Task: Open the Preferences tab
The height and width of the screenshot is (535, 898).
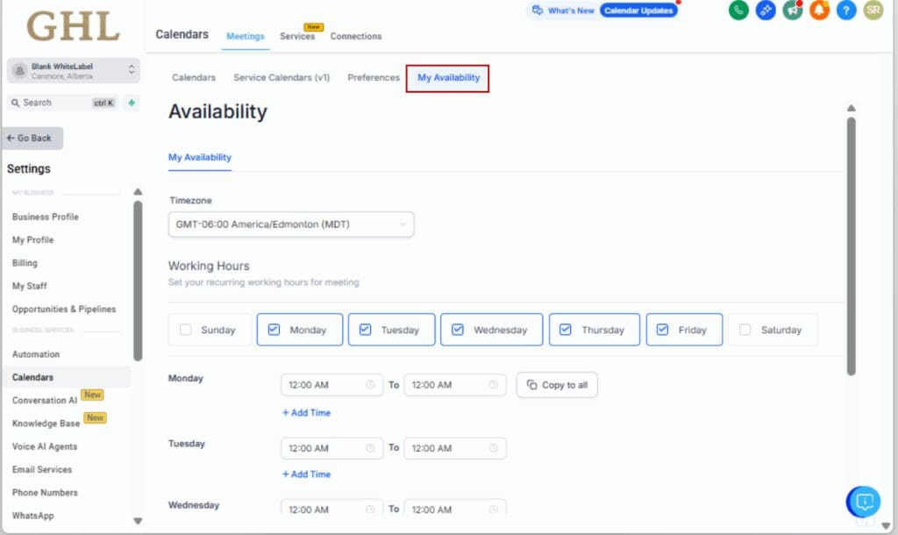Action: pos(373,77)
